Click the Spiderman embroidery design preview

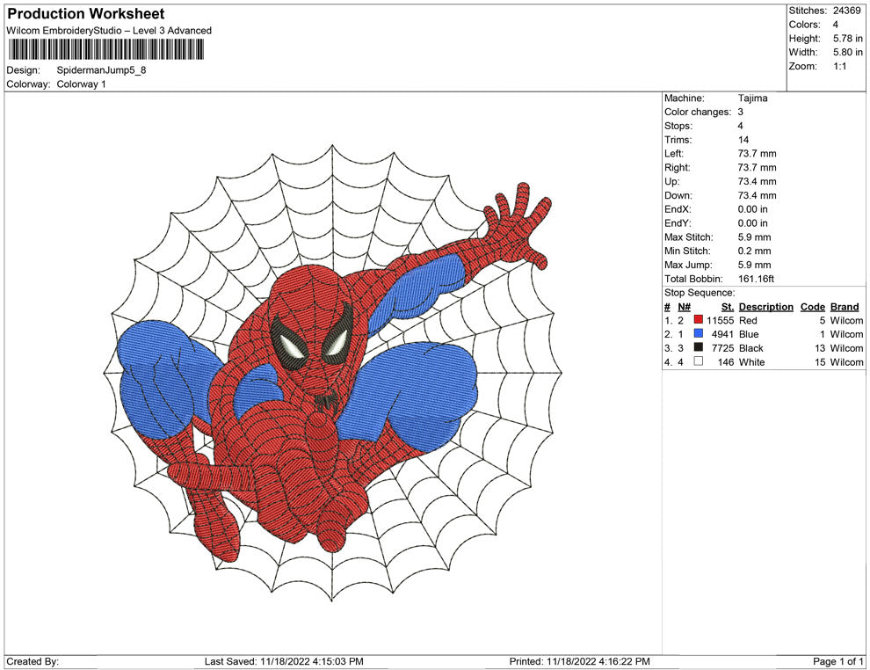(333, 372)
